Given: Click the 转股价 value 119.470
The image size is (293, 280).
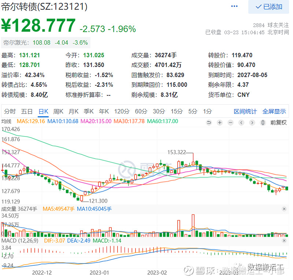Looking at the screenshot, I should point(242,55).
